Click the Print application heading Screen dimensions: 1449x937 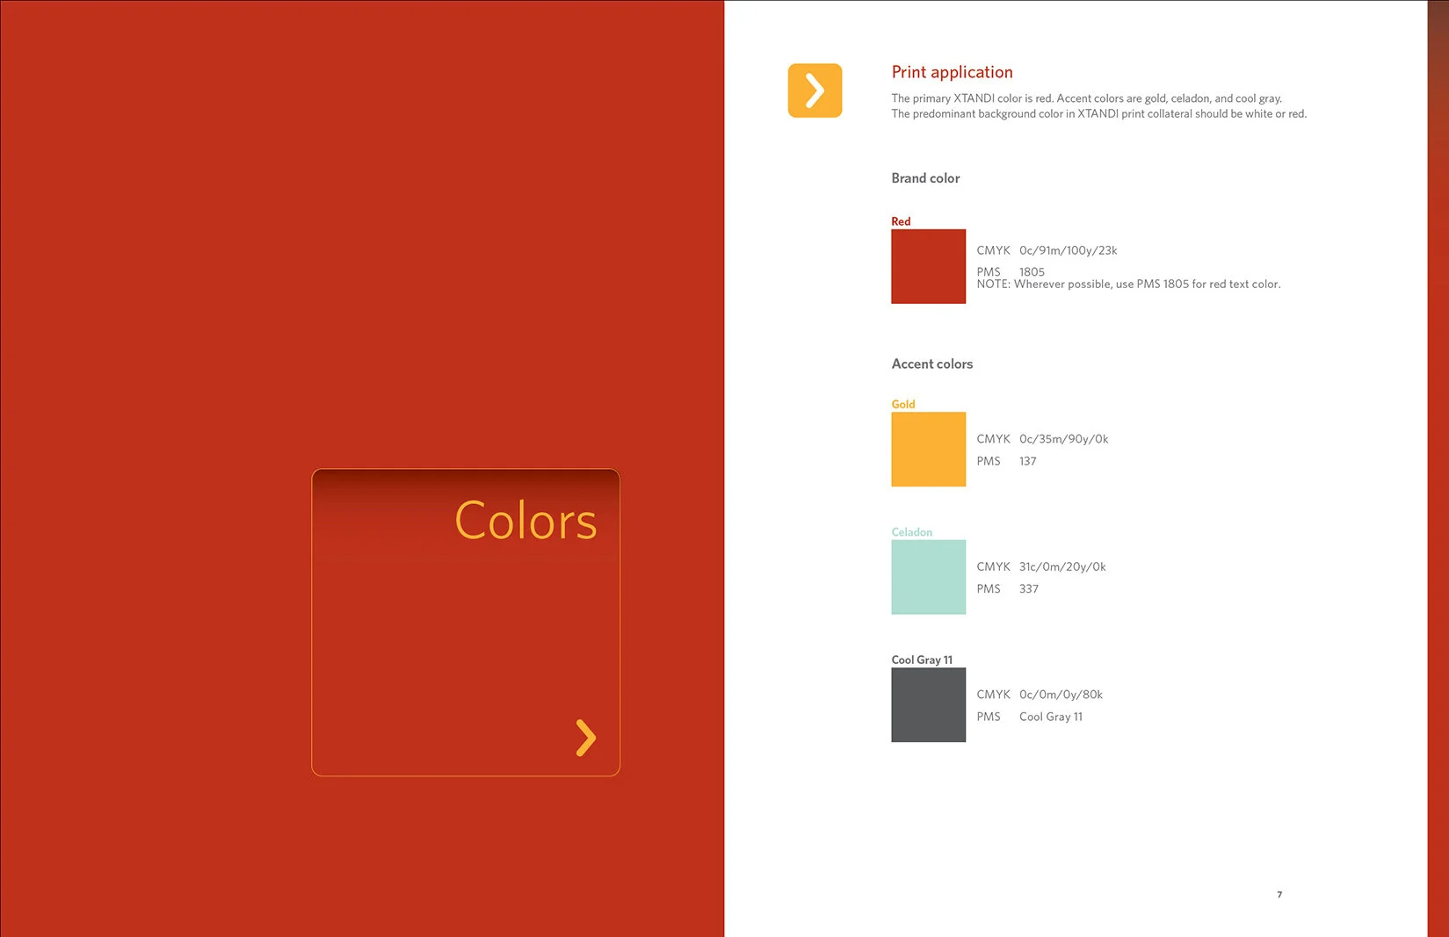(952, 73)
